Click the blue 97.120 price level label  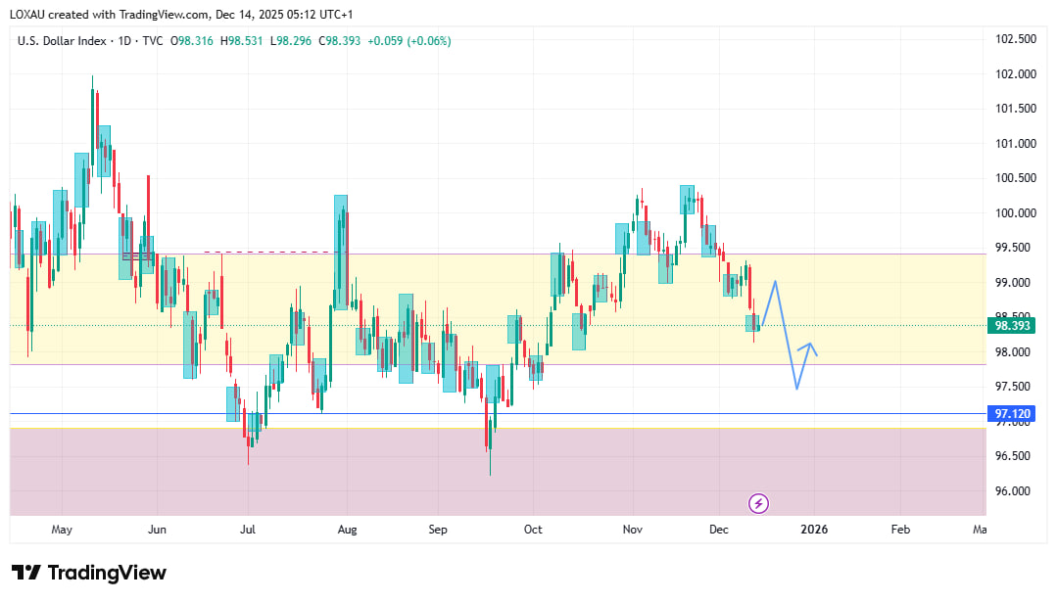[x=1014, y=414]
